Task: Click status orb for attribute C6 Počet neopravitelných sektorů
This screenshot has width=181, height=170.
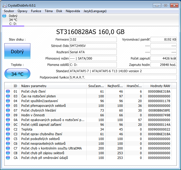Action: [8, 143]
